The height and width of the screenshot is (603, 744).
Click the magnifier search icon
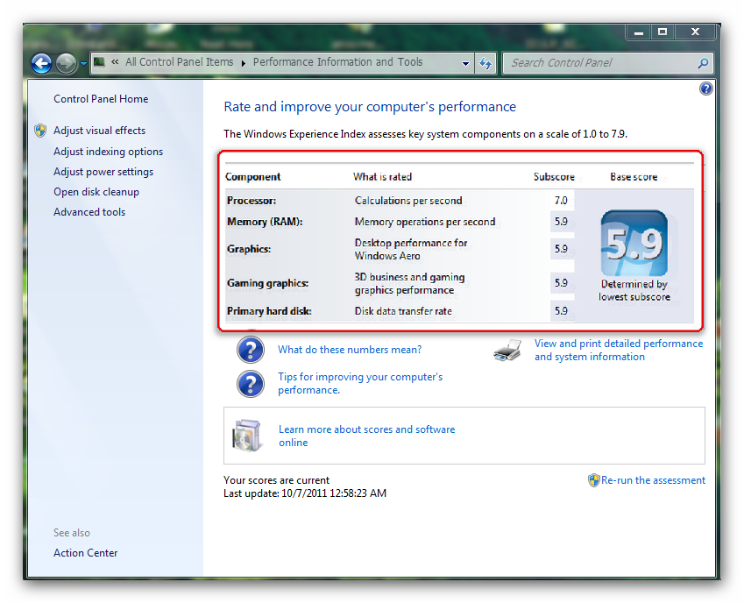703,63
